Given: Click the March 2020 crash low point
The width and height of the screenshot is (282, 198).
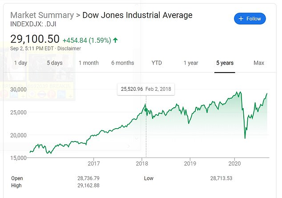Looking at the screenshot, I should coord(245,138).
